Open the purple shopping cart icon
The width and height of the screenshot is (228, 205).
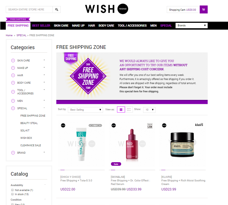tap(204, 9)
